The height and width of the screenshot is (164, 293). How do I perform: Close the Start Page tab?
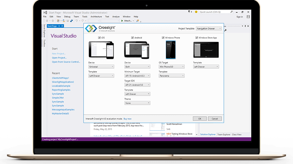click(x=62, y=26)
